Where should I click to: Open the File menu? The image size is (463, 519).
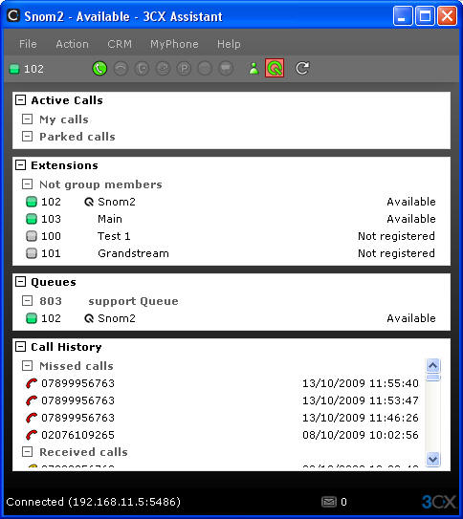click(x=28, y=44)
